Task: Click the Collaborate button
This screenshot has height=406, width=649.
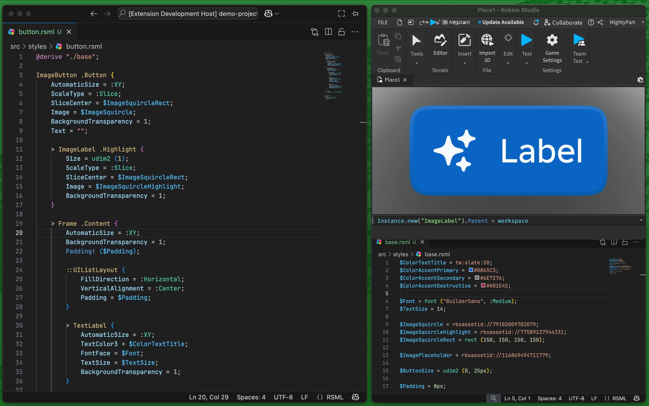Action: pyautogui.click(x=563, y=22)
